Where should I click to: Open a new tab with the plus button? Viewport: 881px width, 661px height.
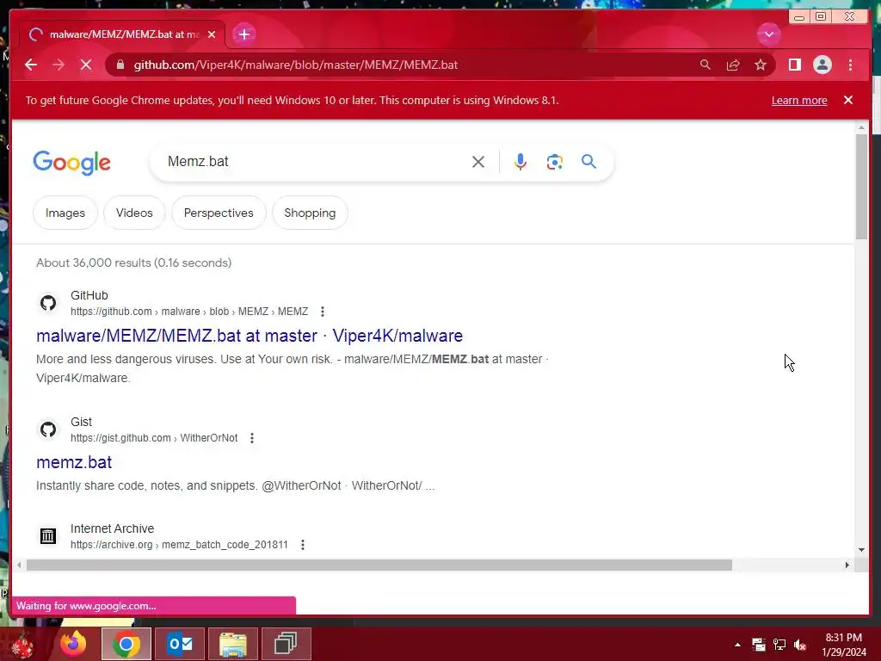coord(243,34)
